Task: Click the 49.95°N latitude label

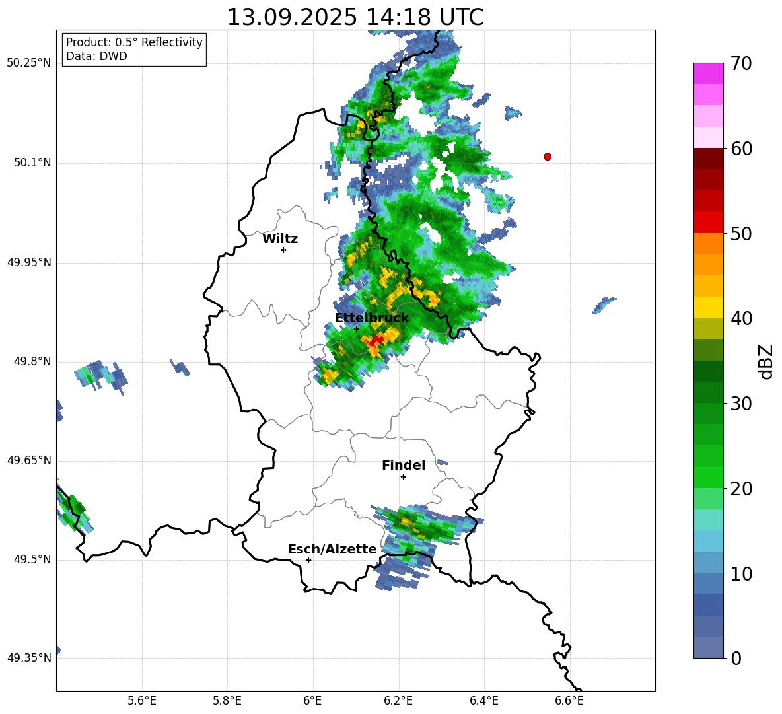Action: pyautogui.click(x=28, y=262)
